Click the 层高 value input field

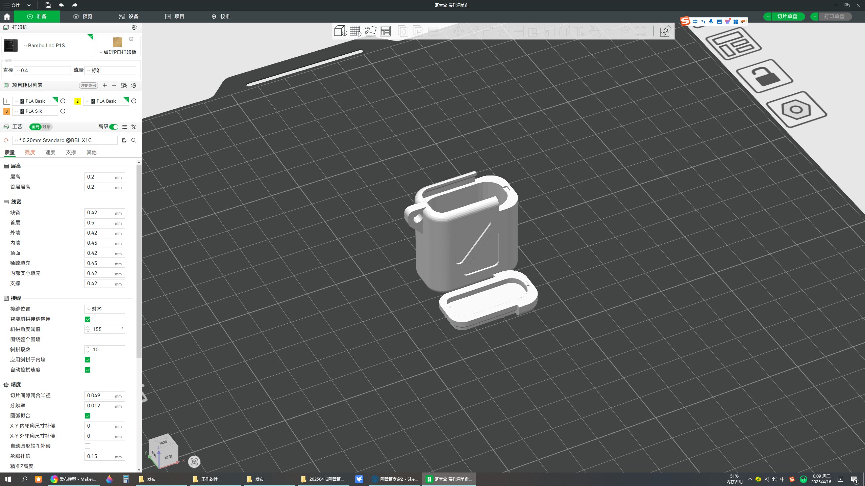(105, 177)
